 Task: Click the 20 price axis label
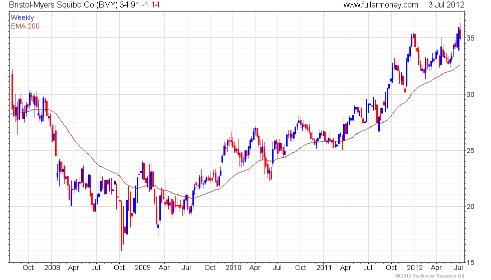(470, 206)
